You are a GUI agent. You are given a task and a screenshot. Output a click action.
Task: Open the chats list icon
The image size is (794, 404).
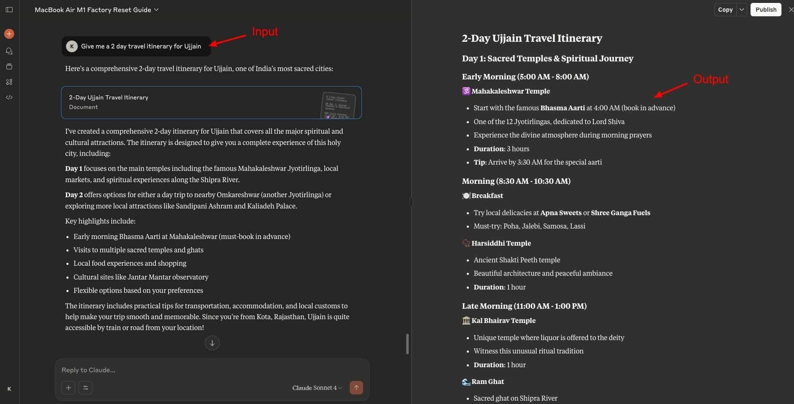click(x=9, y=51)
